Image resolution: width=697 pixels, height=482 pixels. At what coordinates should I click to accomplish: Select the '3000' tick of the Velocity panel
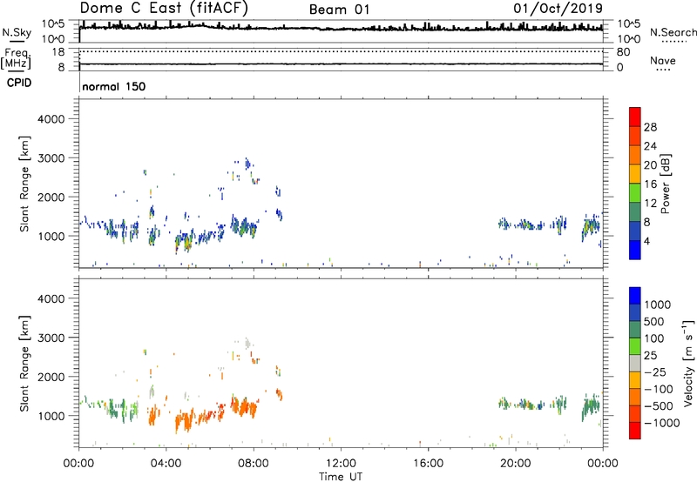tap(51, 338)
